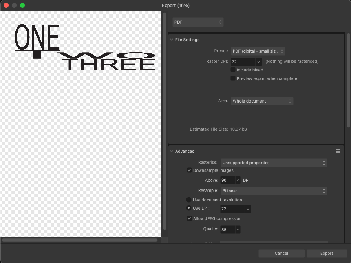Open the Area Whole document dropdown
The image size is (351, 263).
coord(262,101)
